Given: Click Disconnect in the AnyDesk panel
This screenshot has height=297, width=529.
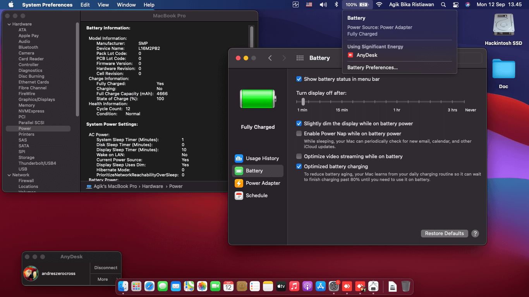Looking at the screenshot, I should (x=106, y=268).
